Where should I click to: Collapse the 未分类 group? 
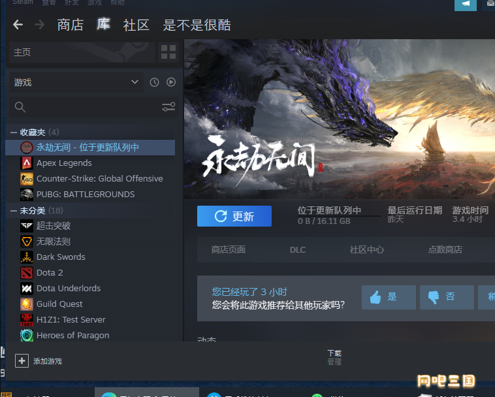(x=13, y=211)
